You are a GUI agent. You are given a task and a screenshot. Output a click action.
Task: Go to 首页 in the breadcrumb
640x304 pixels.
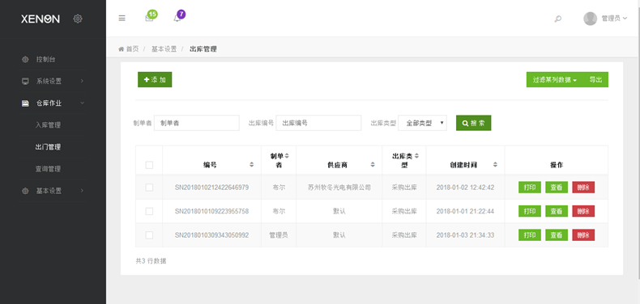(x=132, y=49)
